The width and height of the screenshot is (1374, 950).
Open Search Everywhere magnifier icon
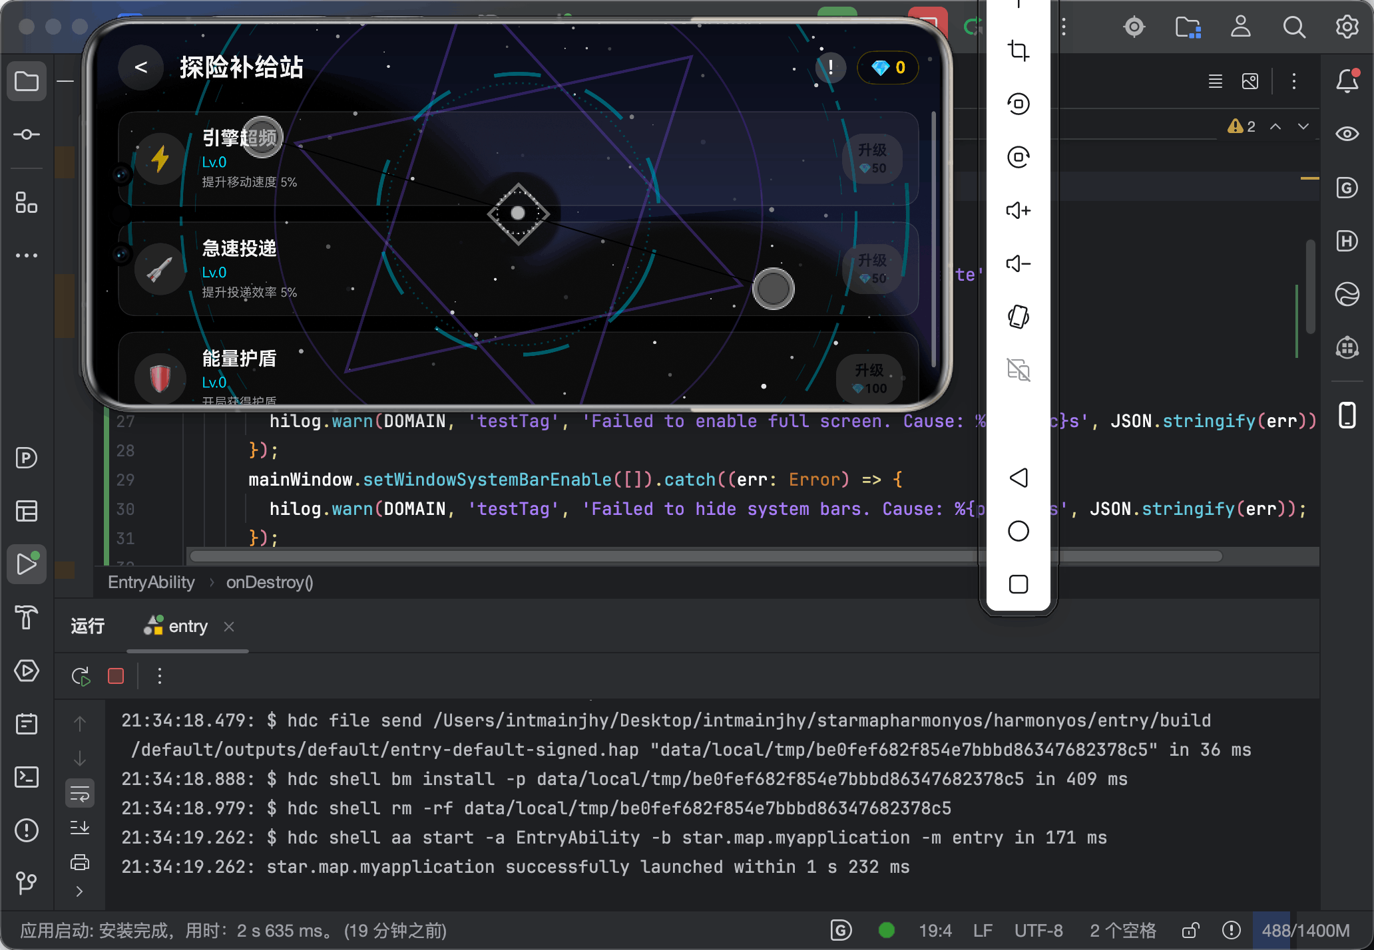(1294, 27)
